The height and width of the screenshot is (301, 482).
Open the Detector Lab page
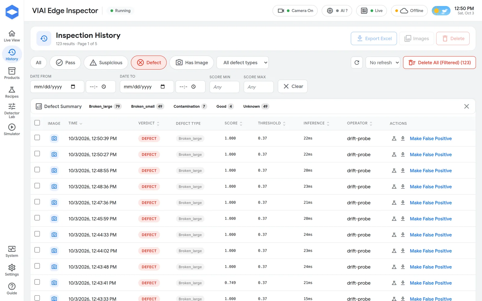click(x=12, y=110)
